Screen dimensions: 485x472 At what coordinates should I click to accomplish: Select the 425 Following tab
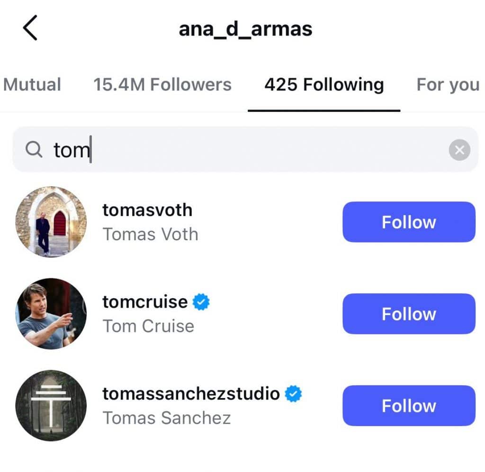[x=324, y=85]
